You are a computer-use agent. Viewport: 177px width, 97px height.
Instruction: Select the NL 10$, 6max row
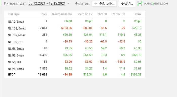[75, 28]
